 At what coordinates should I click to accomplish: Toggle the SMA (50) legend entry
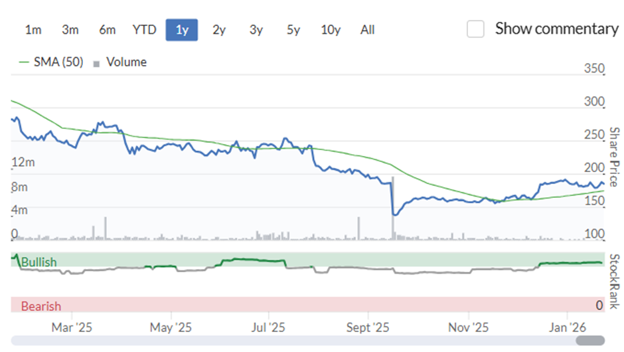(x=51, y=62)
